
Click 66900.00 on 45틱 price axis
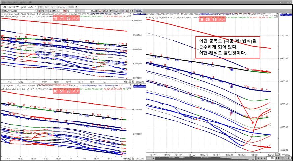pos(284,58)
